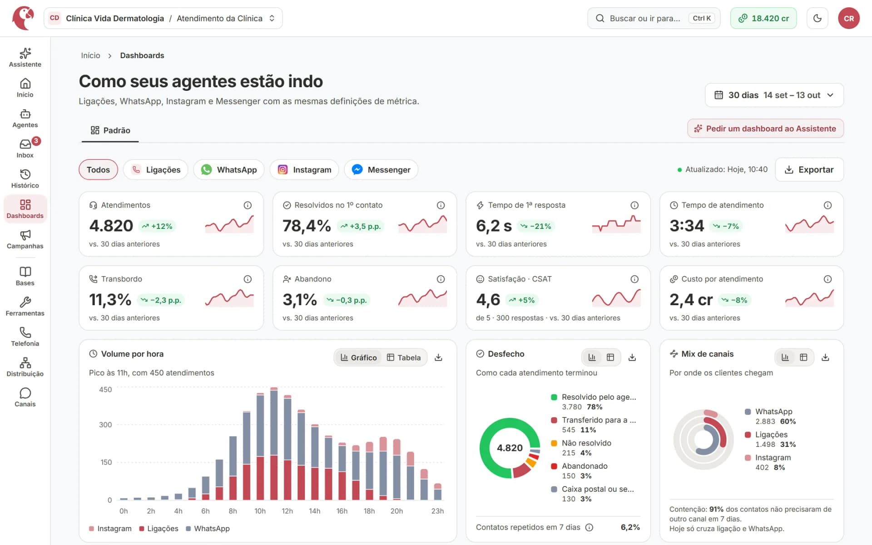This screenshot has width=872, height=545.
Task: Show Desfecho as table view
Action: pos(610,357)
